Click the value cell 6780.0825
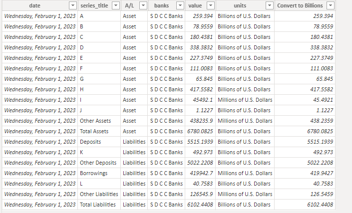Screen dimensions: 352x213 pyautogui.click(x=200, y=131)
